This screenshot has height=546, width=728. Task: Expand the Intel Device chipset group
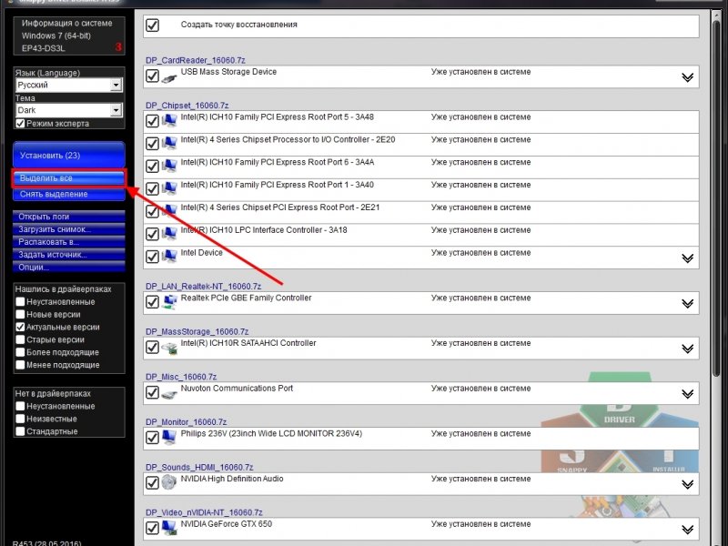click(x=688, y=258)
